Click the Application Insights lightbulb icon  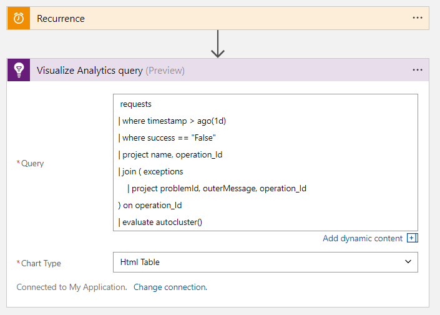pos(19,70)
